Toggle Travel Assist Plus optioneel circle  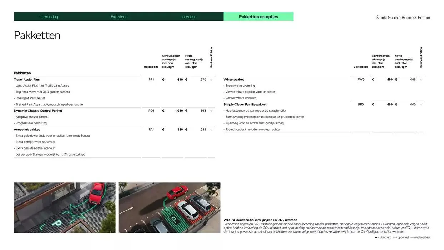click(211, 79)
